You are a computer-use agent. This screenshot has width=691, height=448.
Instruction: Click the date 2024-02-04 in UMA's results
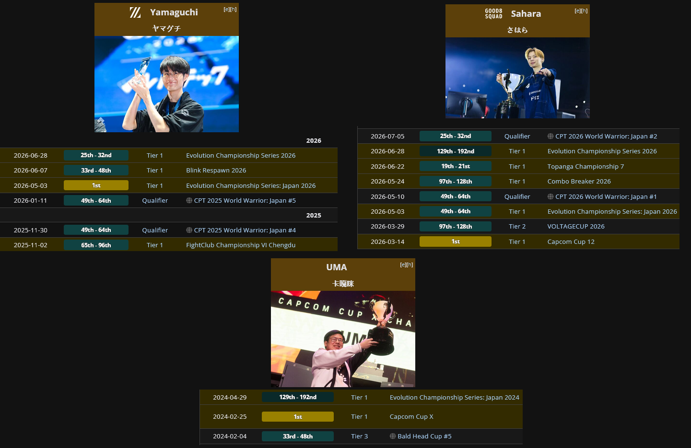(x=230, y=436)
